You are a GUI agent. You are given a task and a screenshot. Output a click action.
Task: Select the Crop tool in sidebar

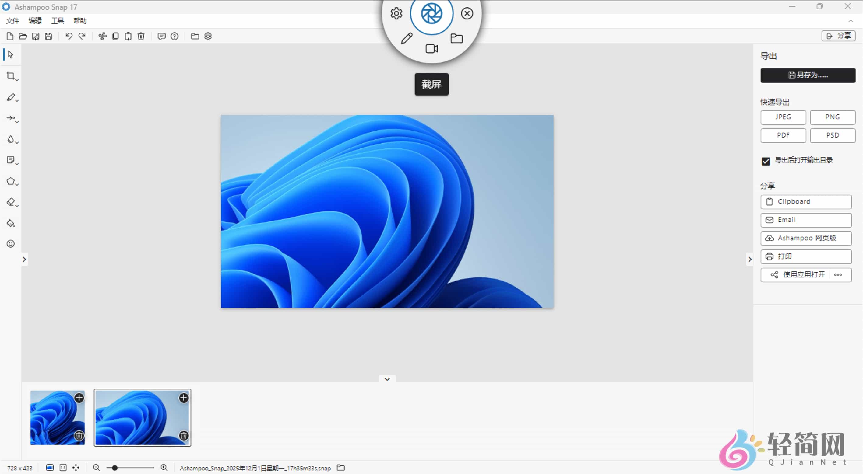(11, 76)
